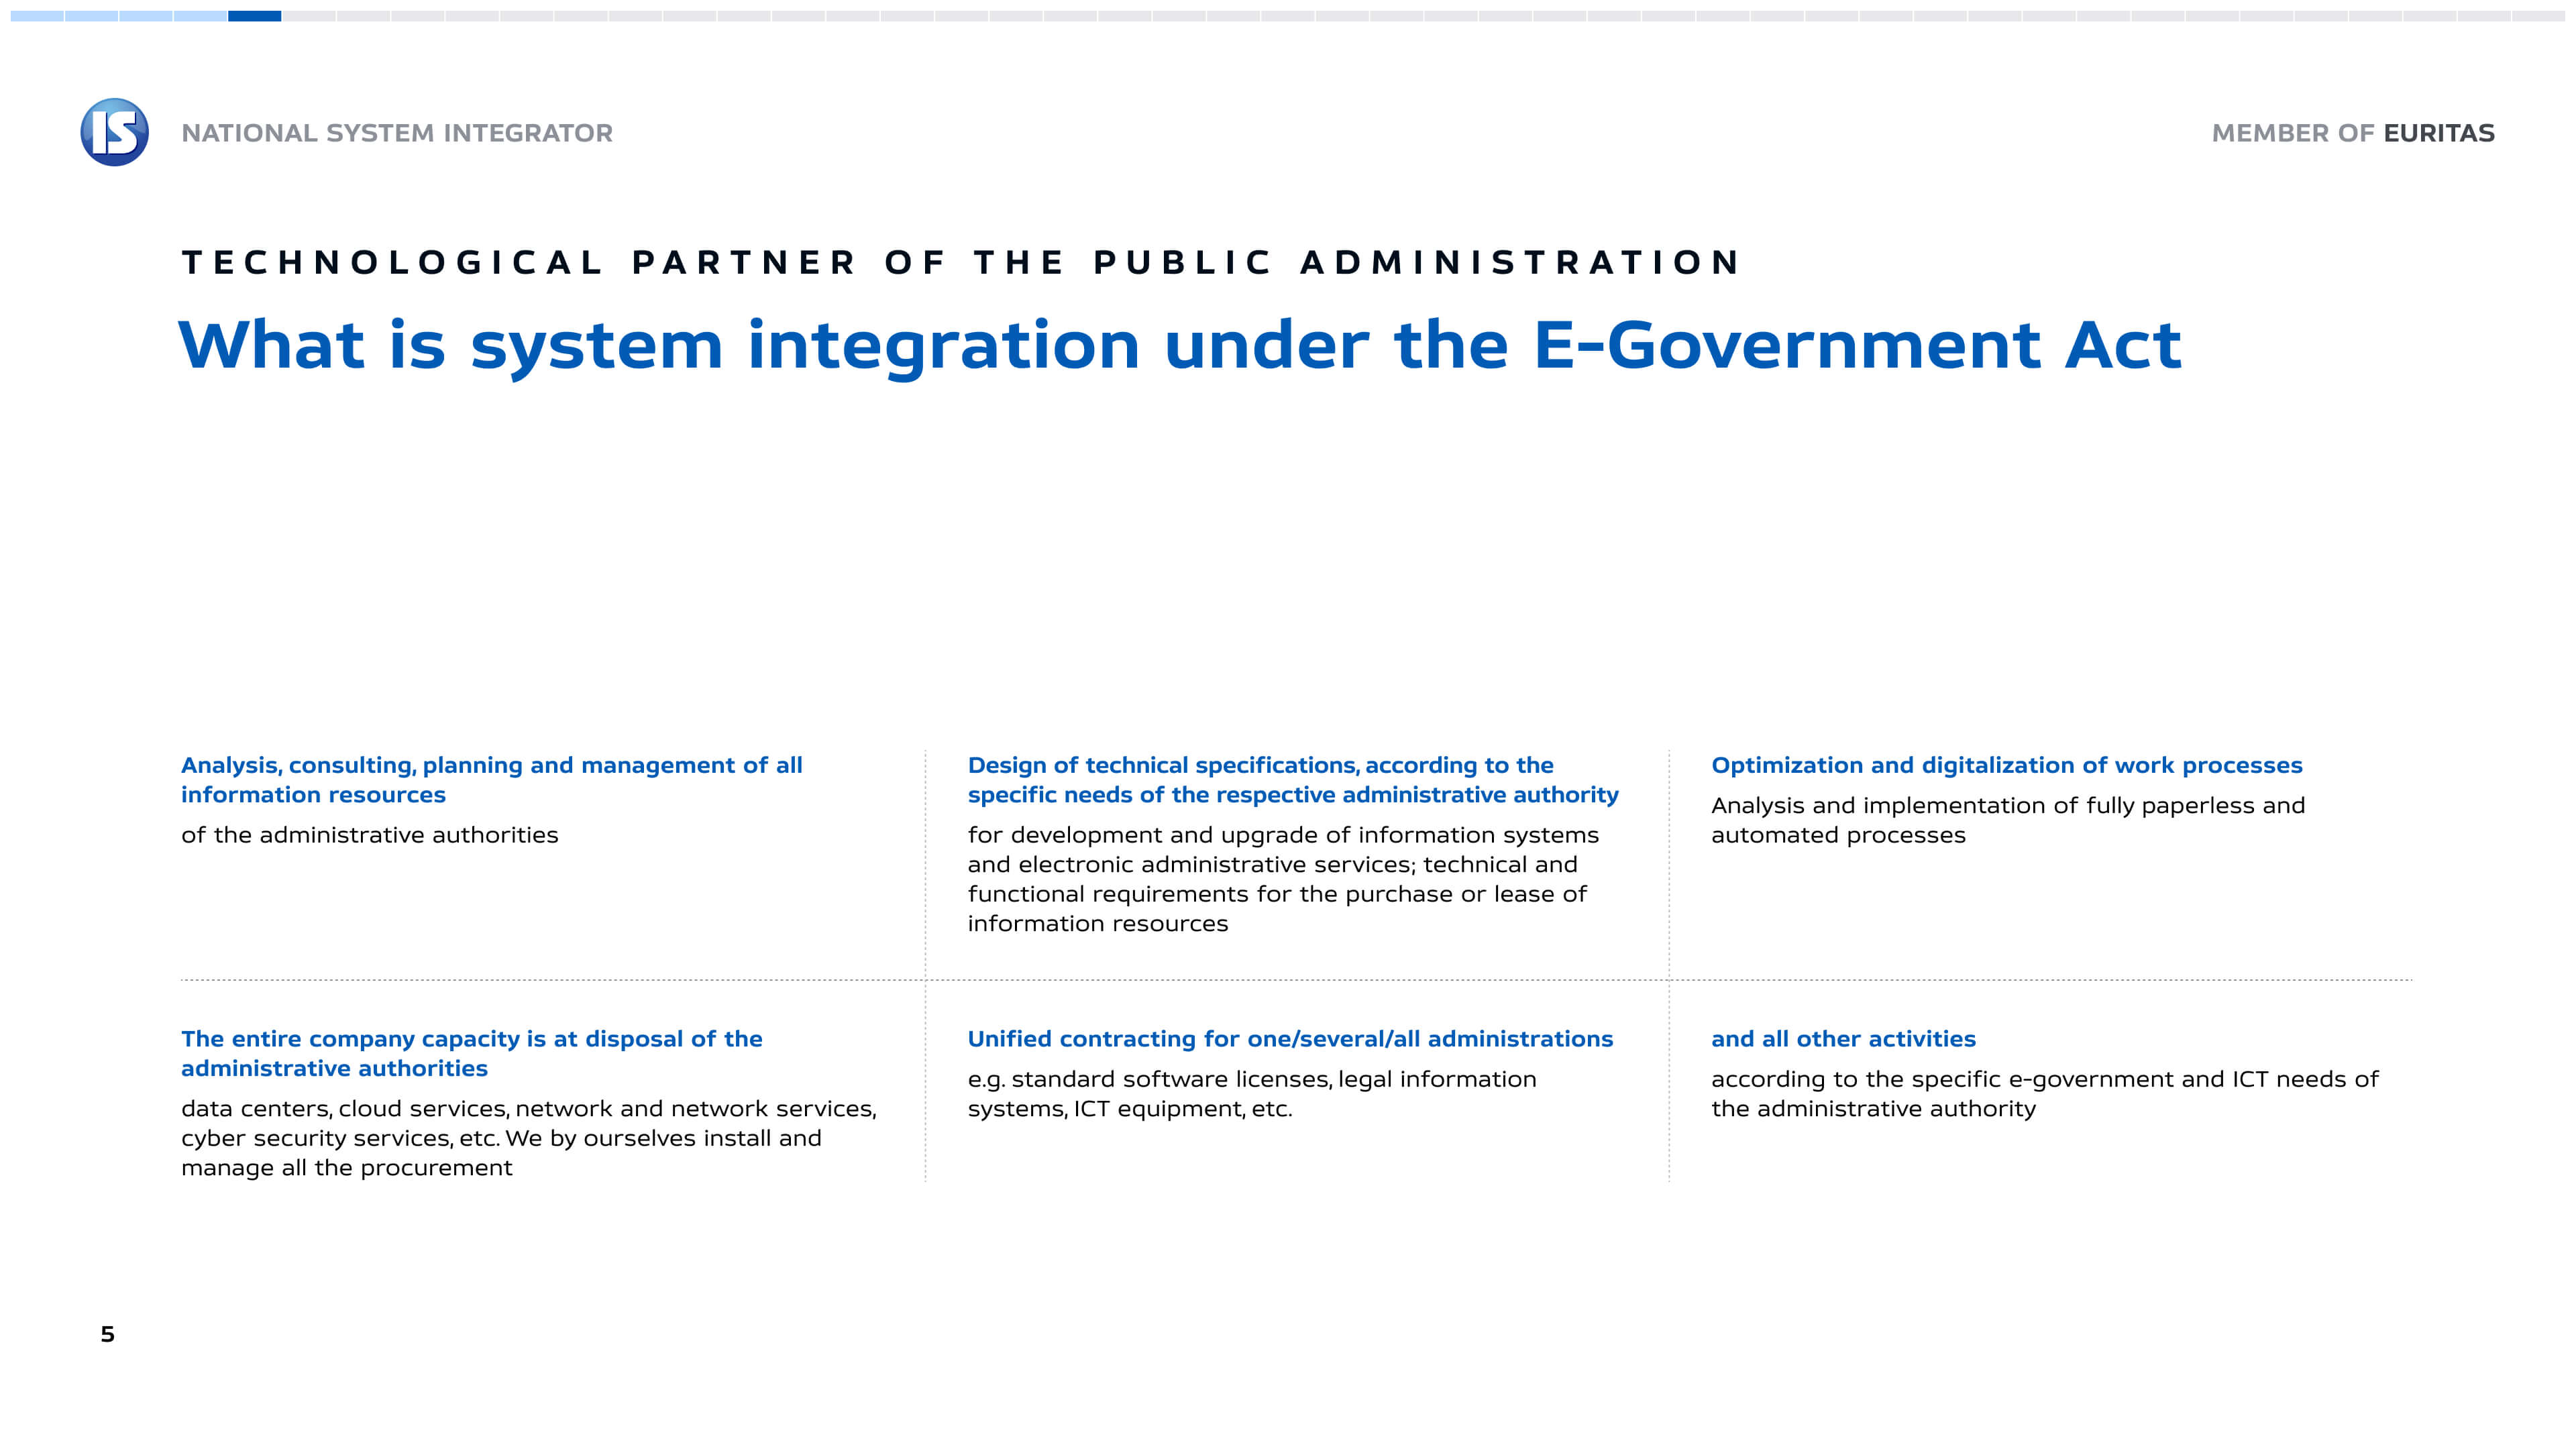
Task: Click Unified contracting for administrations heading
Action: click(x=1289, y=1039)
